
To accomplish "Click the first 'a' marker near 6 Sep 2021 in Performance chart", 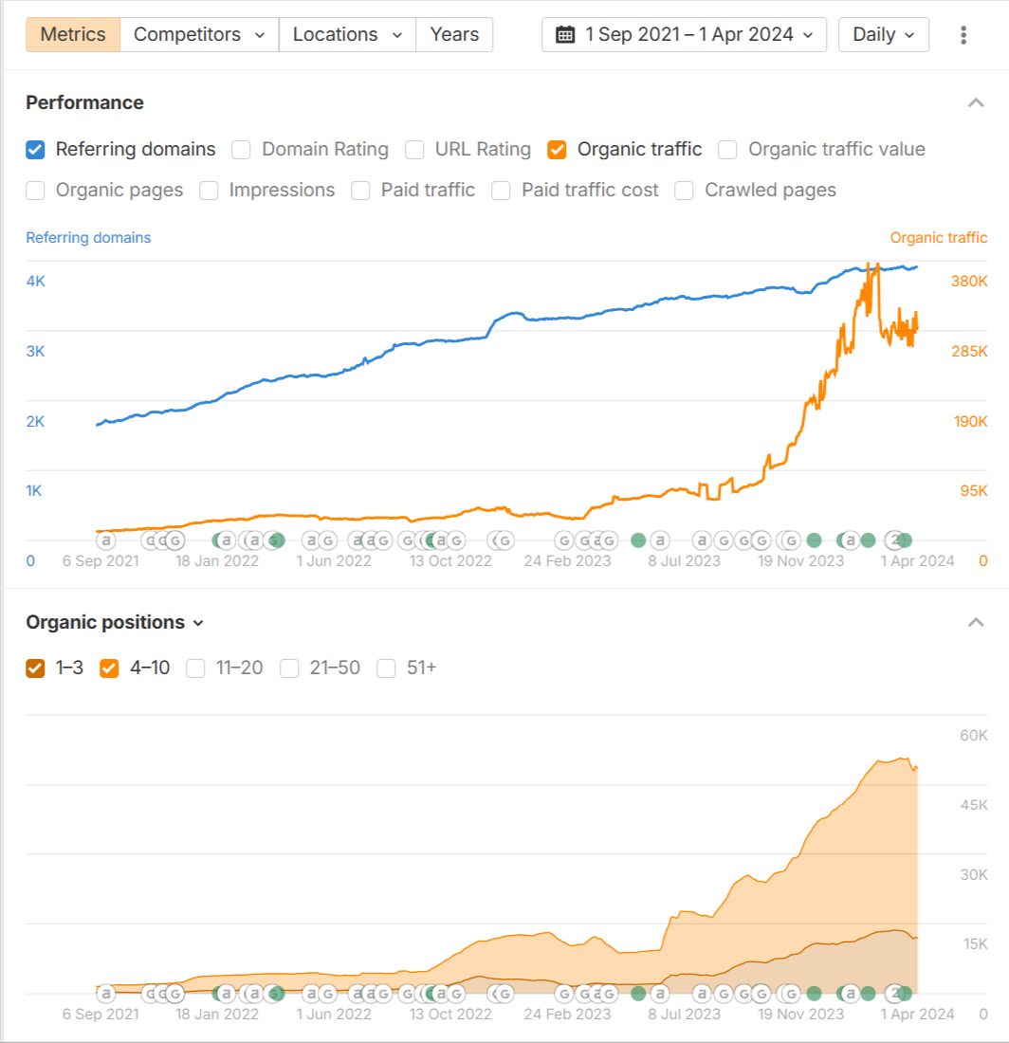I will pos(106,540).
